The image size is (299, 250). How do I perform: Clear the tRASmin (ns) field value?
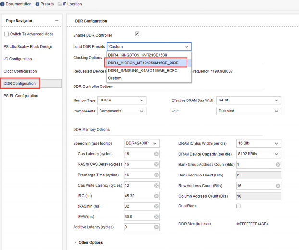[x=156, y=206]
